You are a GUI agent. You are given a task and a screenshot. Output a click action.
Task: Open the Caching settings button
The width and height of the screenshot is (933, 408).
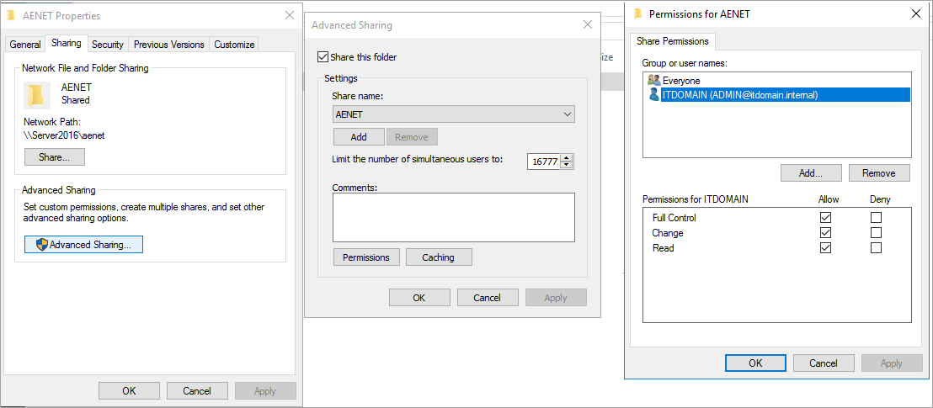[x=438, y=257]
